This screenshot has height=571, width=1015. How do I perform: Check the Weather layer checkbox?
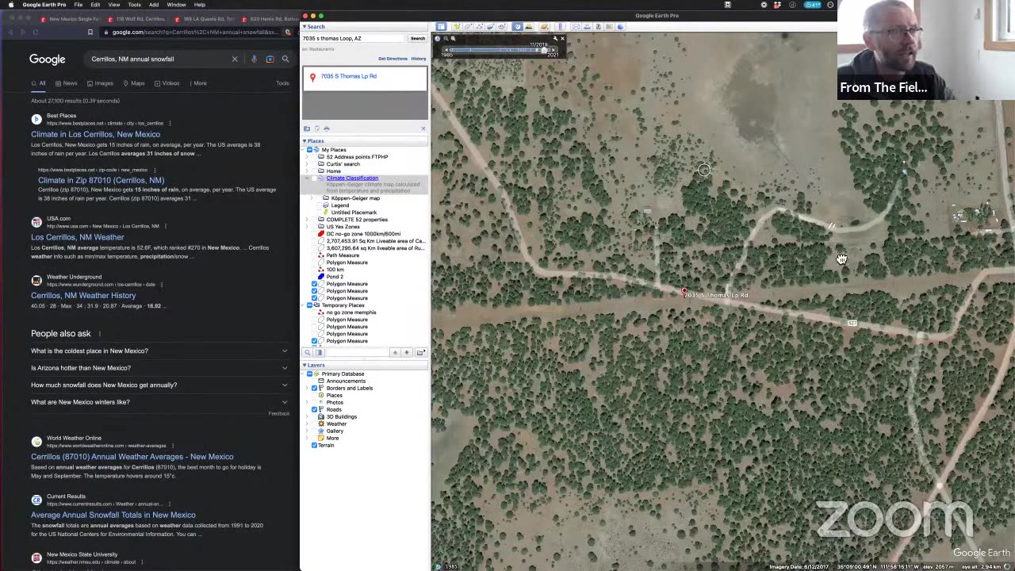coord(314,423)
